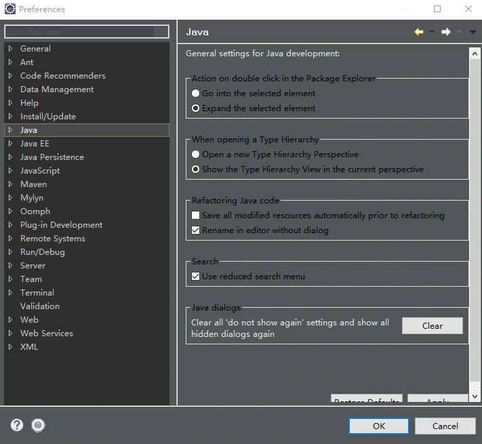Click the Eclipse Preferences window icon
Screen dimensions: 482x444
click(10, 9)
